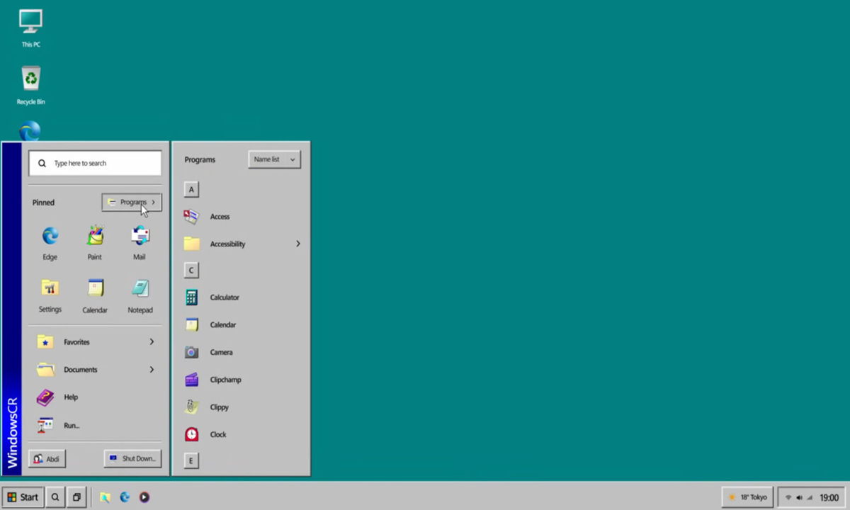The image size is (850, 510).
Task: Open the Run dialog entry
Action: (71, 425)
